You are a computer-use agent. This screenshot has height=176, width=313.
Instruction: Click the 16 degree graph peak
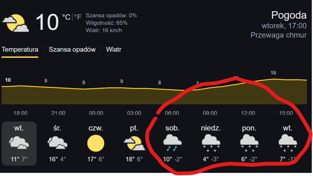tap(273, 73)
